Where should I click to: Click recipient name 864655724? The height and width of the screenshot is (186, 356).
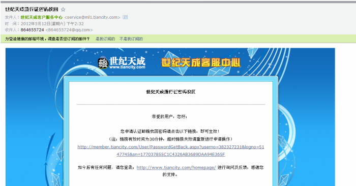click(x=32, y=30)
